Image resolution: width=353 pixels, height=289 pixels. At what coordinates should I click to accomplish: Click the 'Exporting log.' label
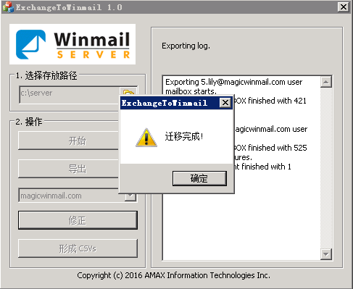(x=186, y=46)
